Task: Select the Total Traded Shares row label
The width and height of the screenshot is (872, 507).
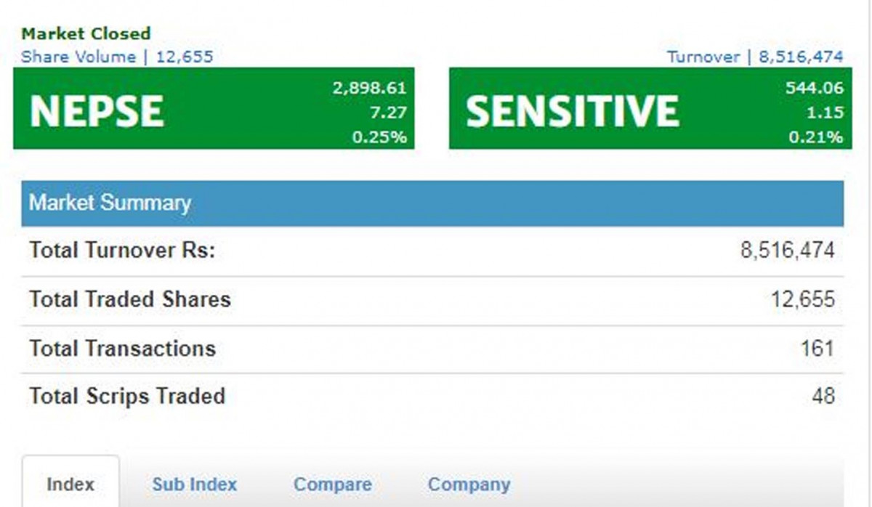Action: tap(129, 299)
